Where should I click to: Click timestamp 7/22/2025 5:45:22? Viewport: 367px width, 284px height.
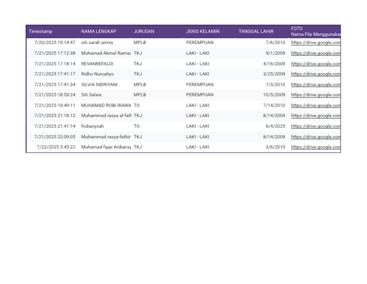(x=56, y=147)
